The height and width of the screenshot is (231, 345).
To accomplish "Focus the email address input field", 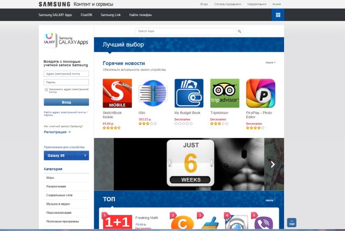I will point(66,74).
